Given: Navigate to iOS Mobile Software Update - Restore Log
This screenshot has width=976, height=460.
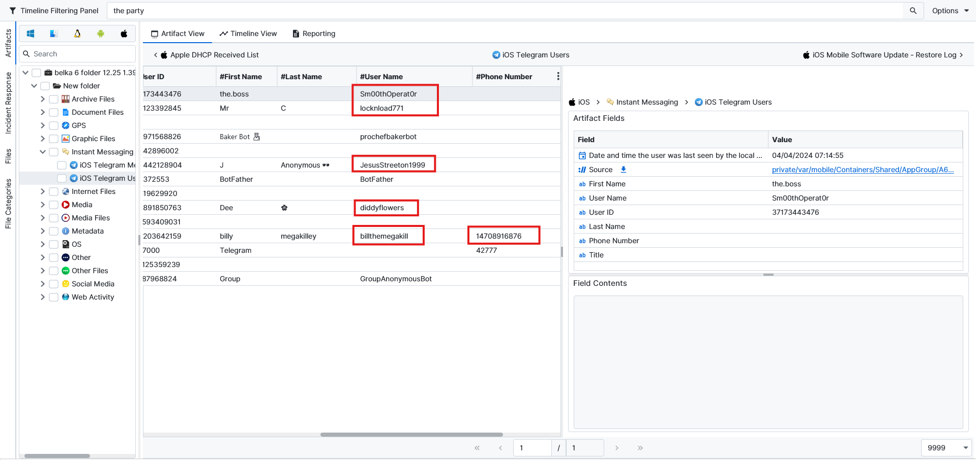Looking at the screenshot, I should click(x=883, y=55).
